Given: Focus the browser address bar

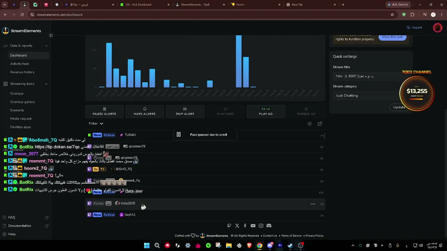Looking at the screenshot, I should [210, 15].
